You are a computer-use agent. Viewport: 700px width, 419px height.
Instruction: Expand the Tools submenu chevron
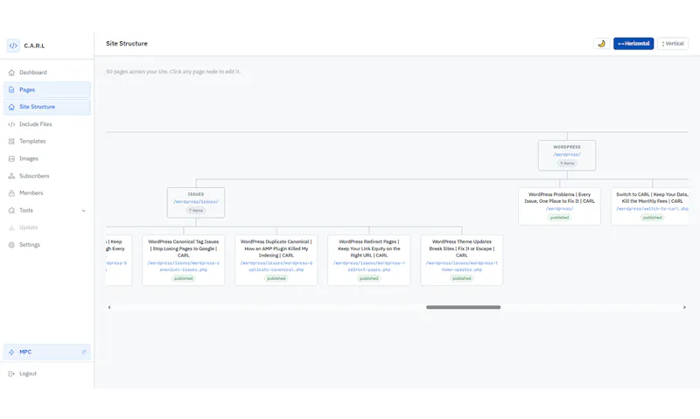point(83,211)
